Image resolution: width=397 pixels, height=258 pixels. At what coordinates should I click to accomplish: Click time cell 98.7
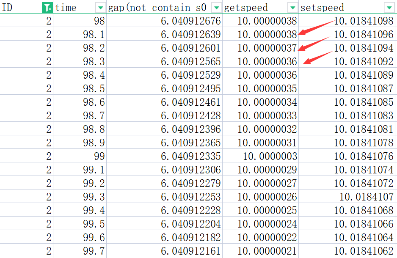click(80, 115)
